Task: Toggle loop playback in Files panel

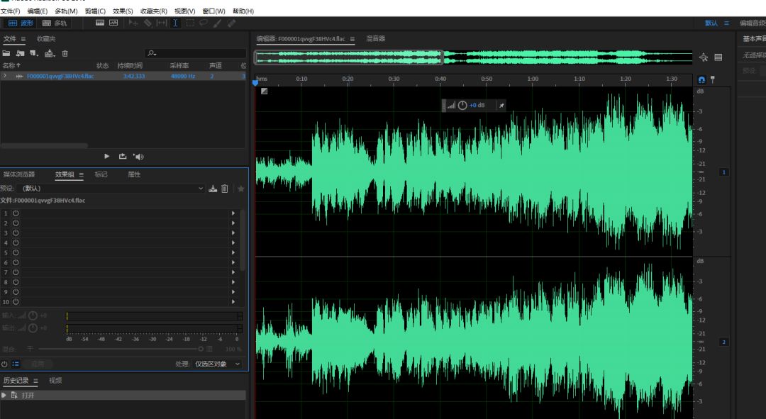Action: (x=122, y=156)
